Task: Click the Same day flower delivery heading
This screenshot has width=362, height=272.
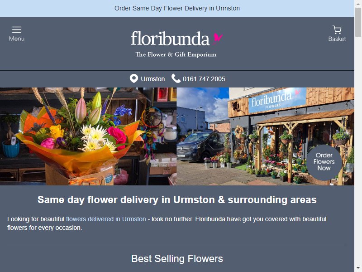Action: tap(177, 199)
